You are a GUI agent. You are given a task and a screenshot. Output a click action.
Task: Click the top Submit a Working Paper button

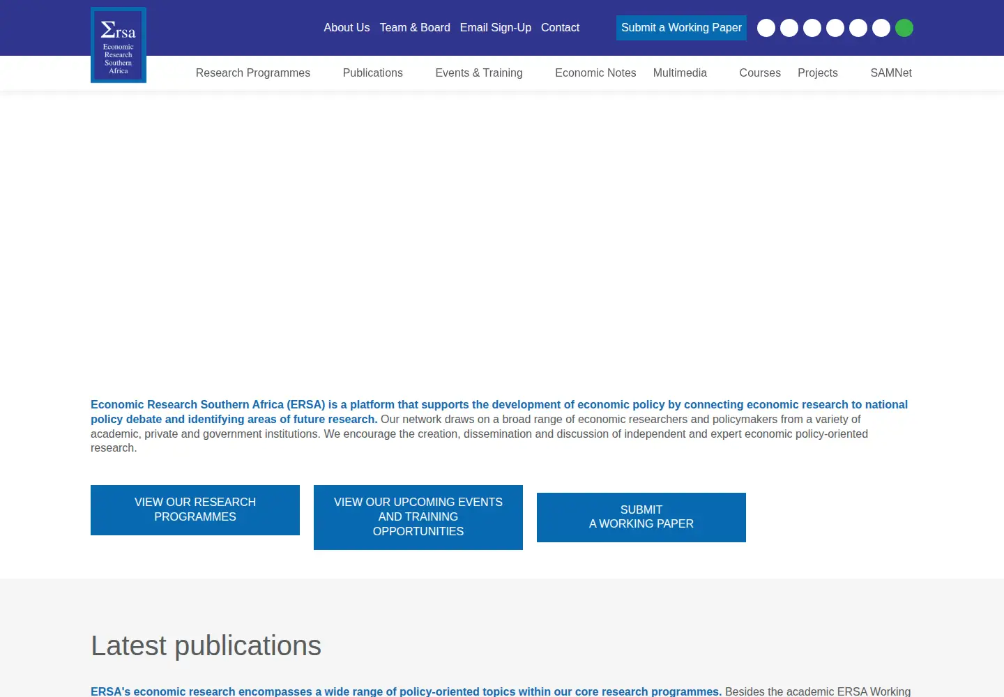click(681, 28)
